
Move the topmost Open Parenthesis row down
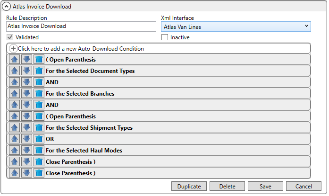(x=26, y=59)
